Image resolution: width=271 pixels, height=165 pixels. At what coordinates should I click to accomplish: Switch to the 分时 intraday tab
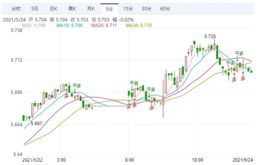coord(16,8)
